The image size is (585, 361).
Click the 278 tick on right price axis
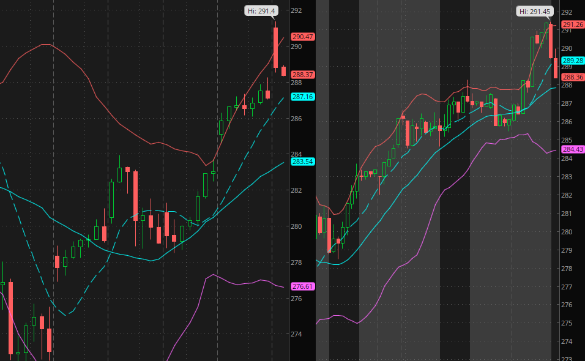click(567, 269)
